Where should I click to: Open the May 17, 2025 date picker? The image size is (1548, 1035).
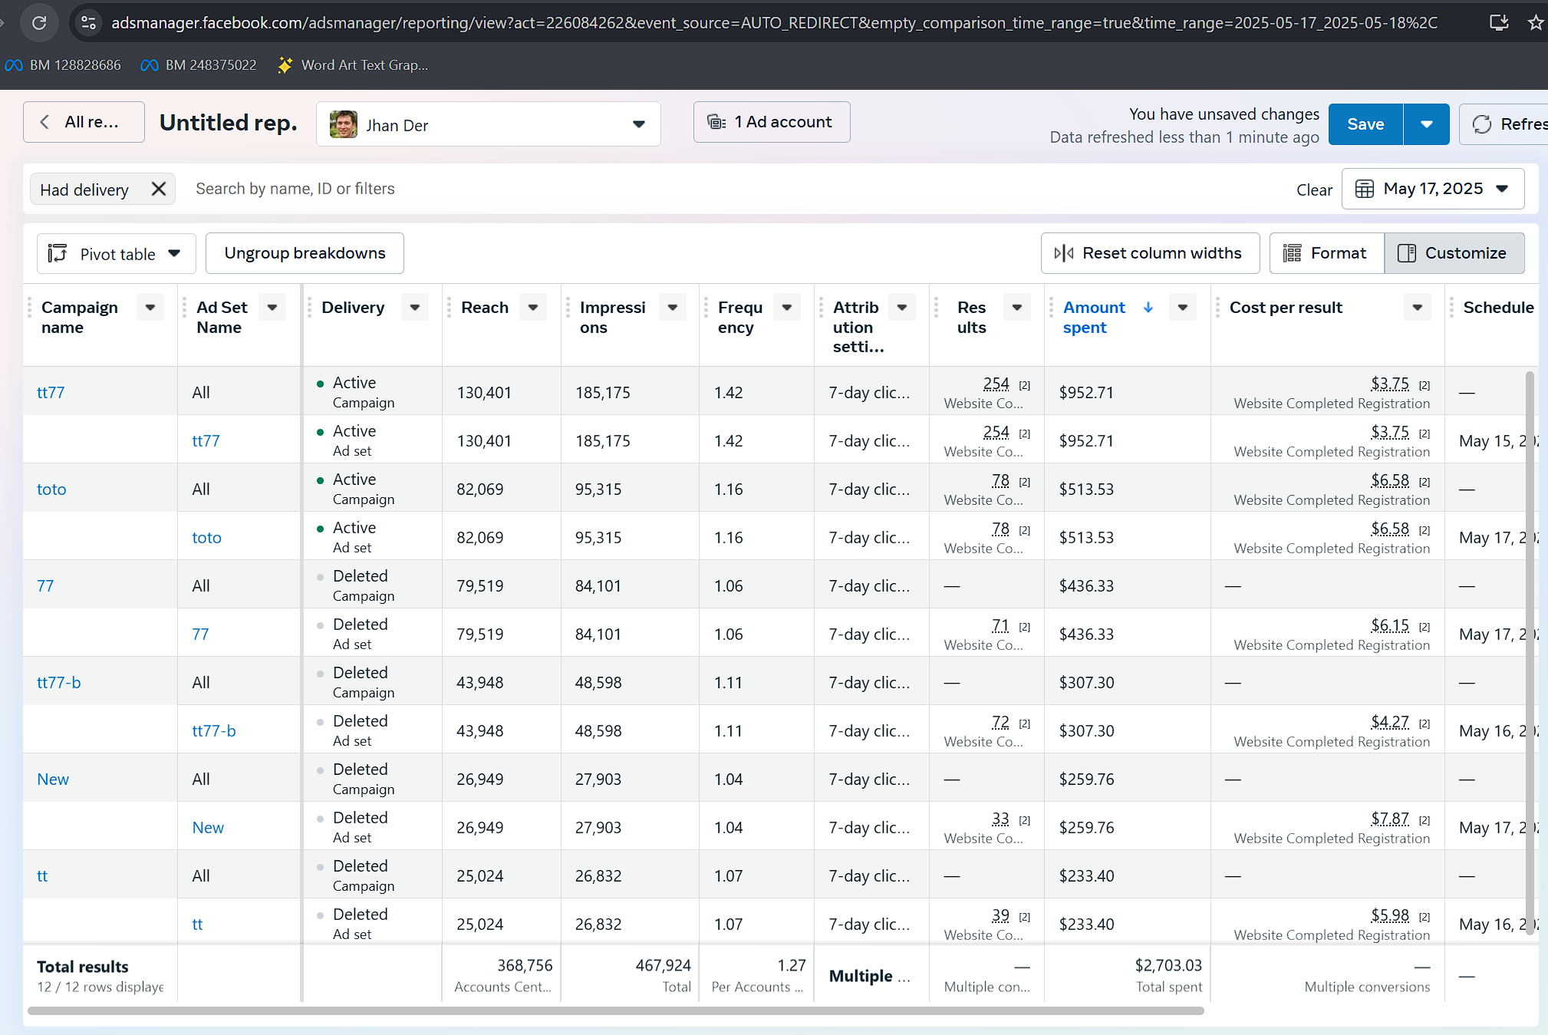[1432, 189]
